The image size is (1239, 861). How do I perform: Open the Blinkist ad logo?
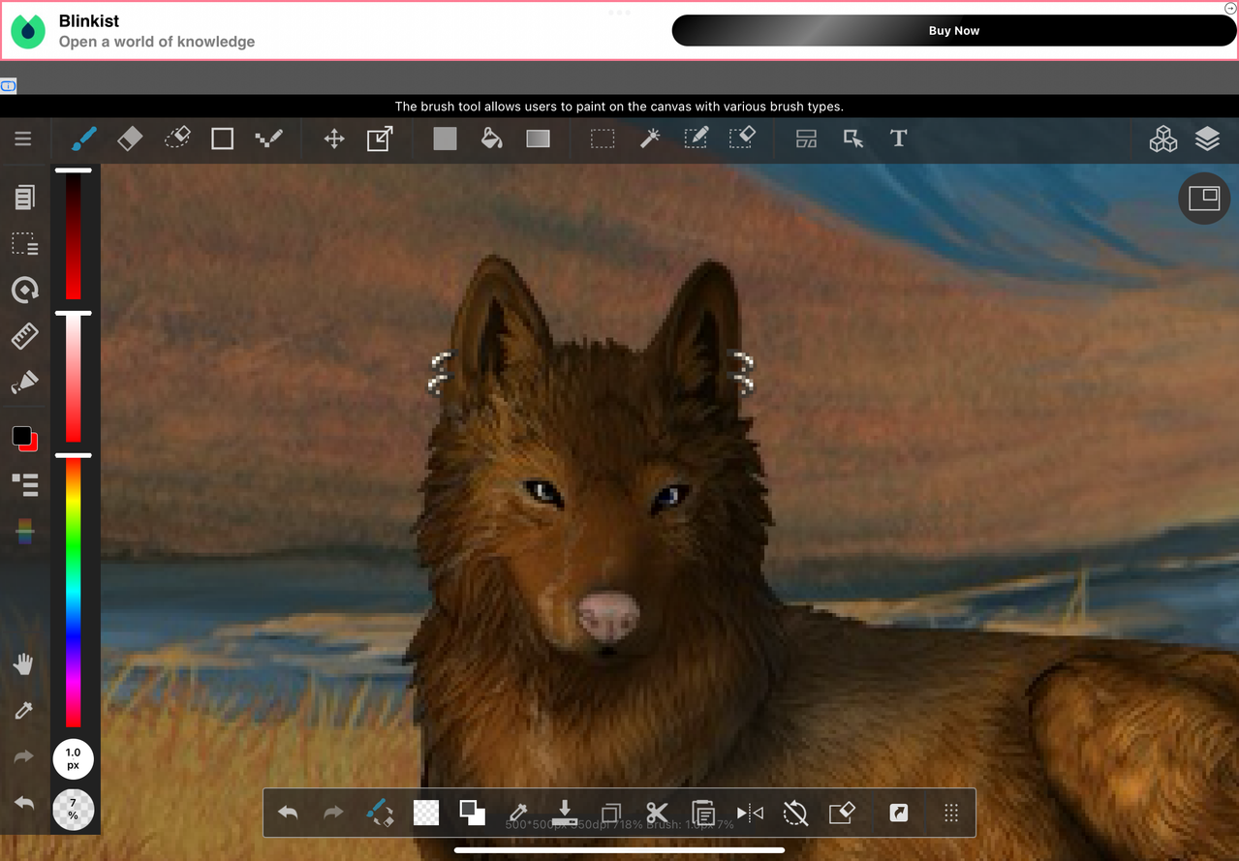(28, 31)
